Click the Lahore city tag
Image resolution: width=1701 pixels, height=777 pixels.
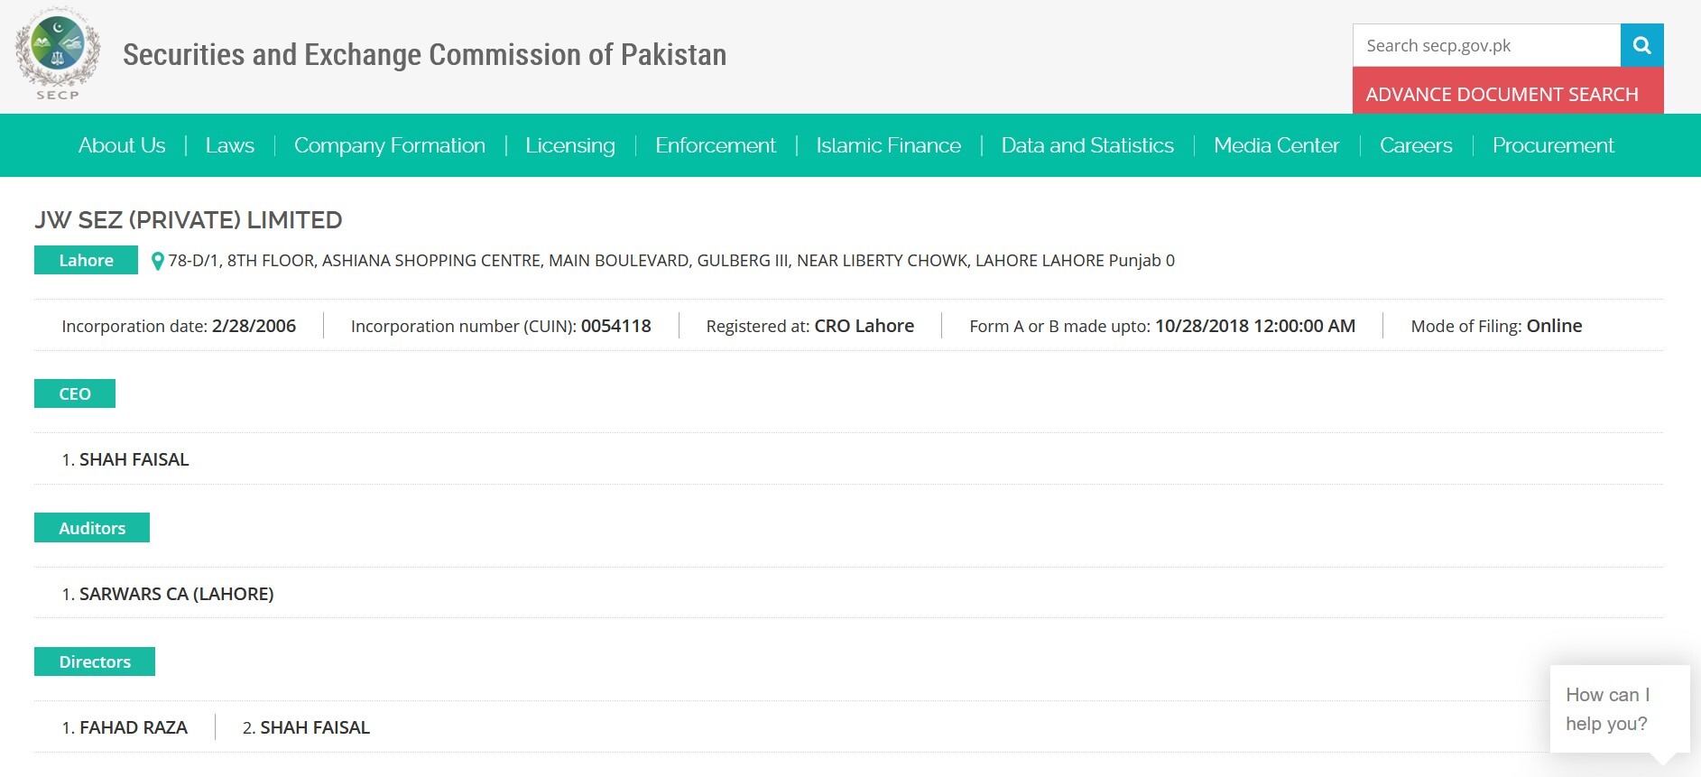[86, 260]
